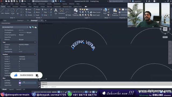Image resolution: width=172 pixels, height=97 pixels.
Task: Click the Start tab
Action: coord(5,20)
